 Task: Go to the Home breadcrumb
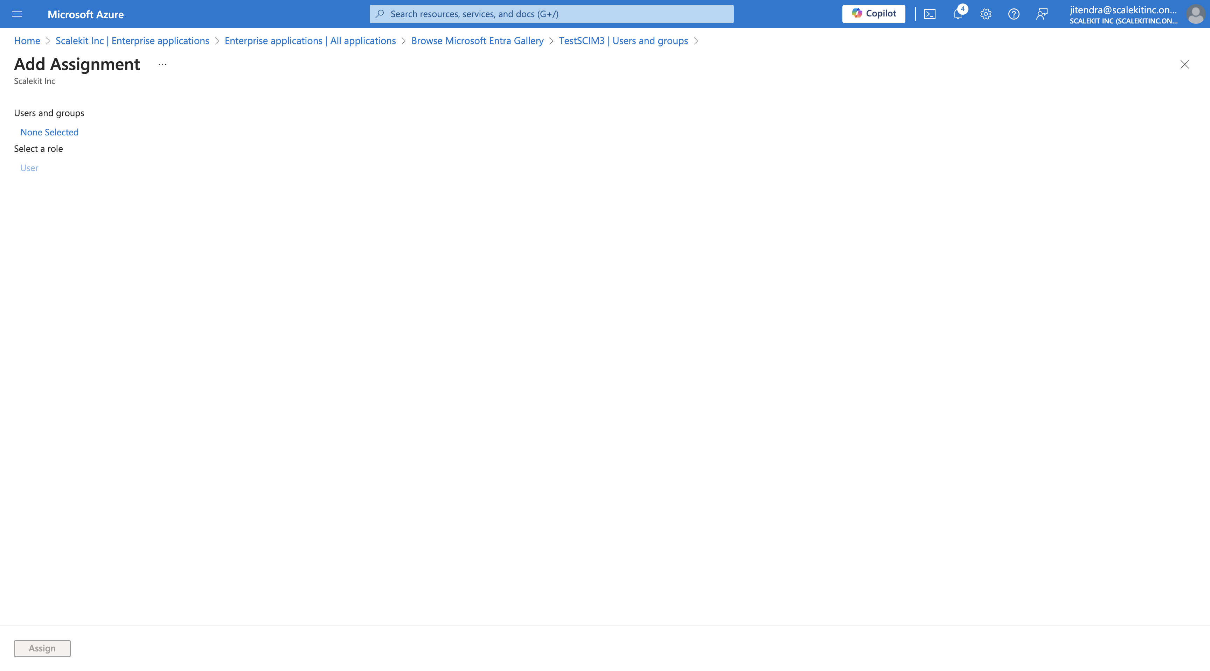(x=27, y=41)
